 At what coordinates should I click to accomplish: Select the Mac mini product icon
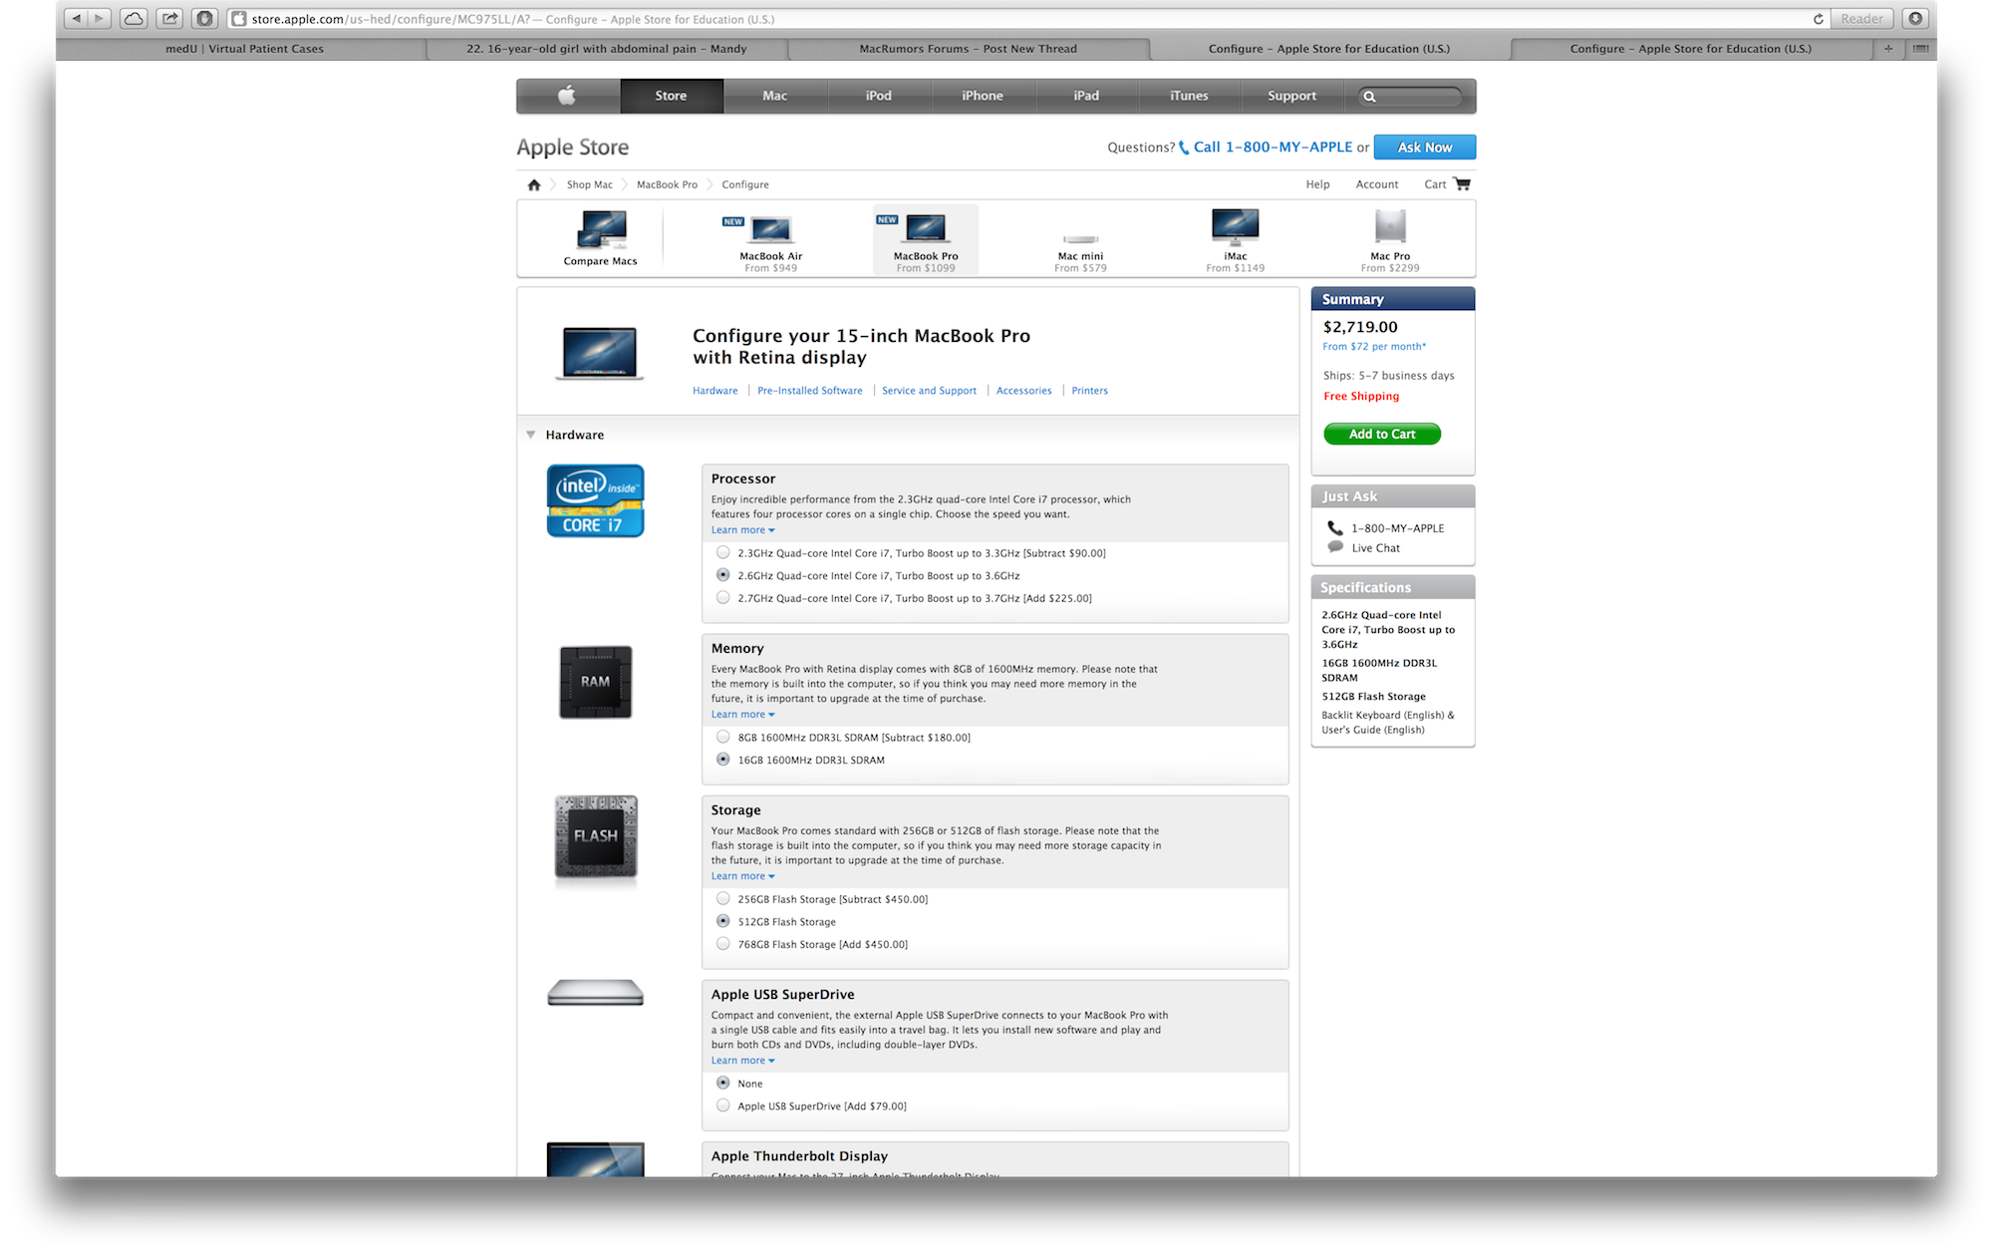[1080, 239]
